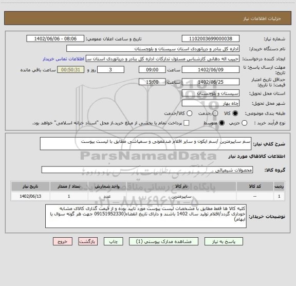Click the request creator field
This screenshot has height=286, width=296.
pyautogui.click(x=162, y=59)
